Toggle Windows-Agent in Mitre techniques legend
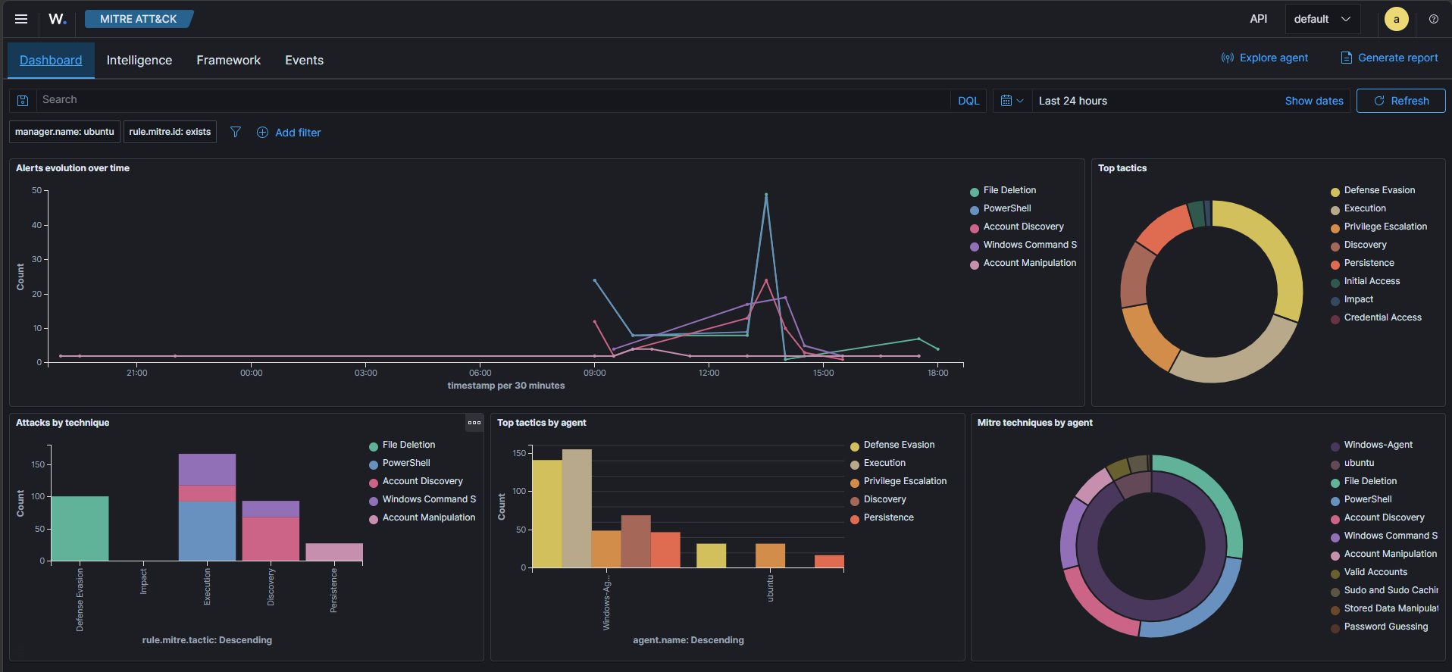 coord(1377,445)
